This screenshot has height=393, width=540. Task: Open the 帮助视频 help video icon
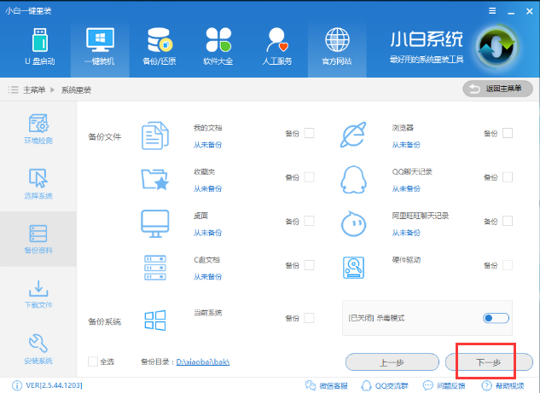point(490,386)
